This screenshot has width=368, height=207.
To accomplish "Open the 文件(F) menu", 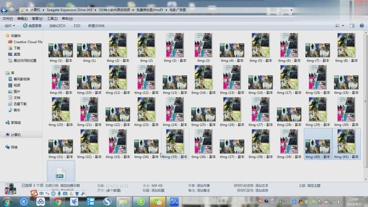I will click(x=7, y=18).
